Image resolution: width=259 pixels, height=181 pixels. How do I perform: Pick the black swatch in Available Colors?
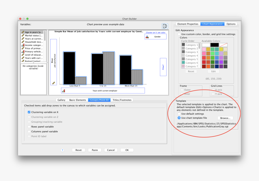(215, 45)
